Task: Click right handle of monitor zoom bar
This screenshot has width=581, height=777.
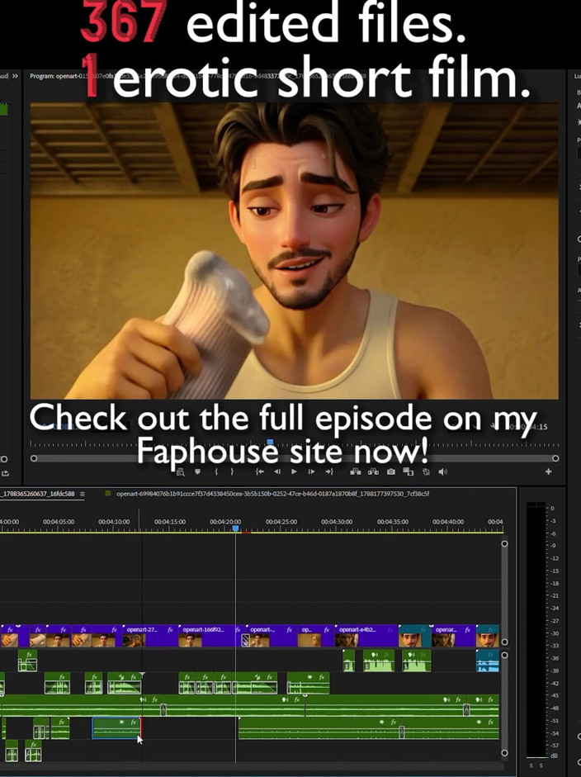Action: point(555,458)
